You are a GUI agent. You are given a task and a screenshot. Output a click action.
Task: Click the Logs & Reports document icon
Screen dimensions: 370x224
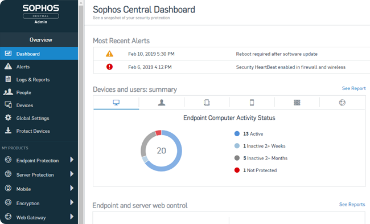[9, 79]
